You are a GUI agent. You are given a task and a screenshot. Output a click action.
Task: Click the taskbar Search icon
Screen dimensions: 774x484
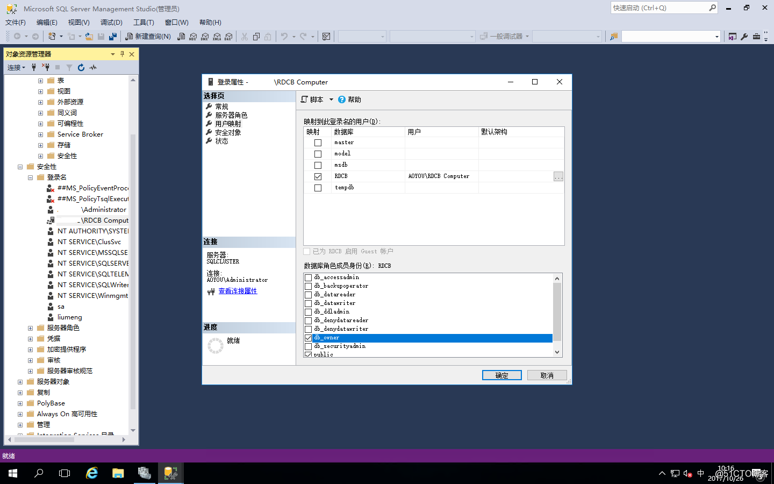click(39, 473)
